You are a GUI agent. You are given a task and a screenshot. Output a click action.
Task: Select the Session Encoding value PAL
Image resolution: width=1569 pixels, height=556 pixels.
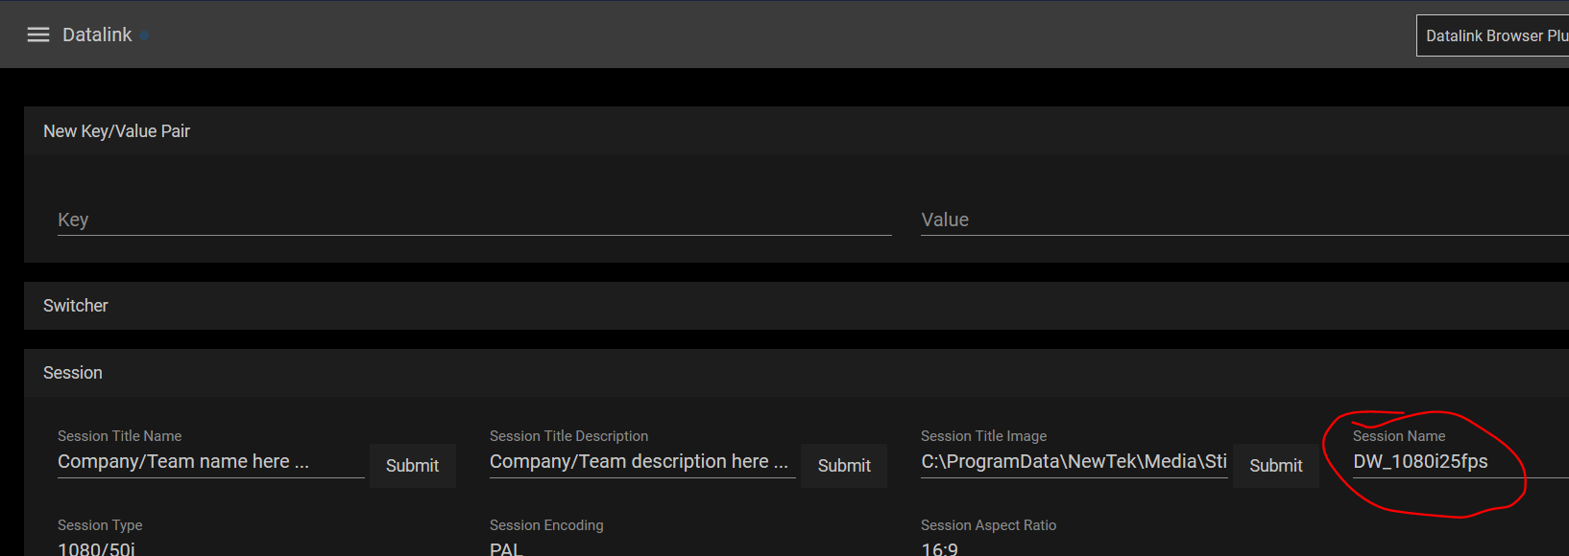point(506,548)
